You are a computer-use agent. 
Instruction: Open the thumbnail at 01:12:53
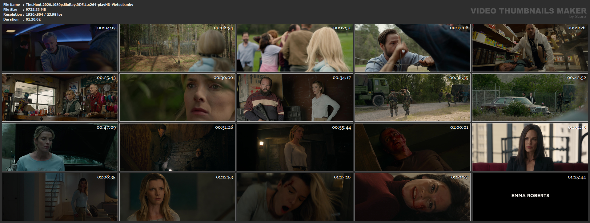[177, 197]
